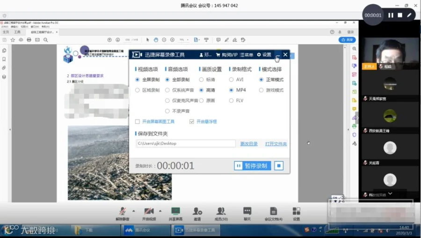
Task: Switch to 主页 tab in Acrobat
Action: 6,32
